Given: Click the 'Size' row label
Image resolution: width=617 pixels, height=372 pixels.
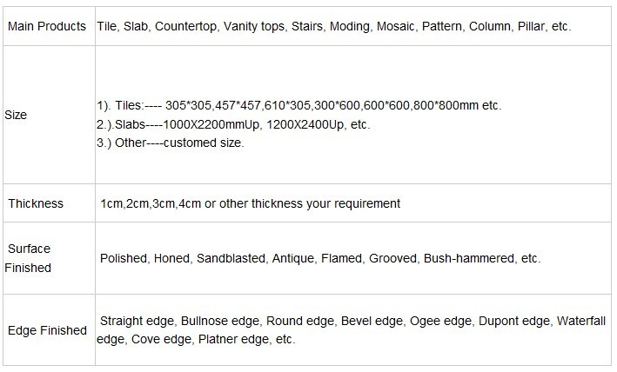Looking at the screenshot, I should [16, 115].
